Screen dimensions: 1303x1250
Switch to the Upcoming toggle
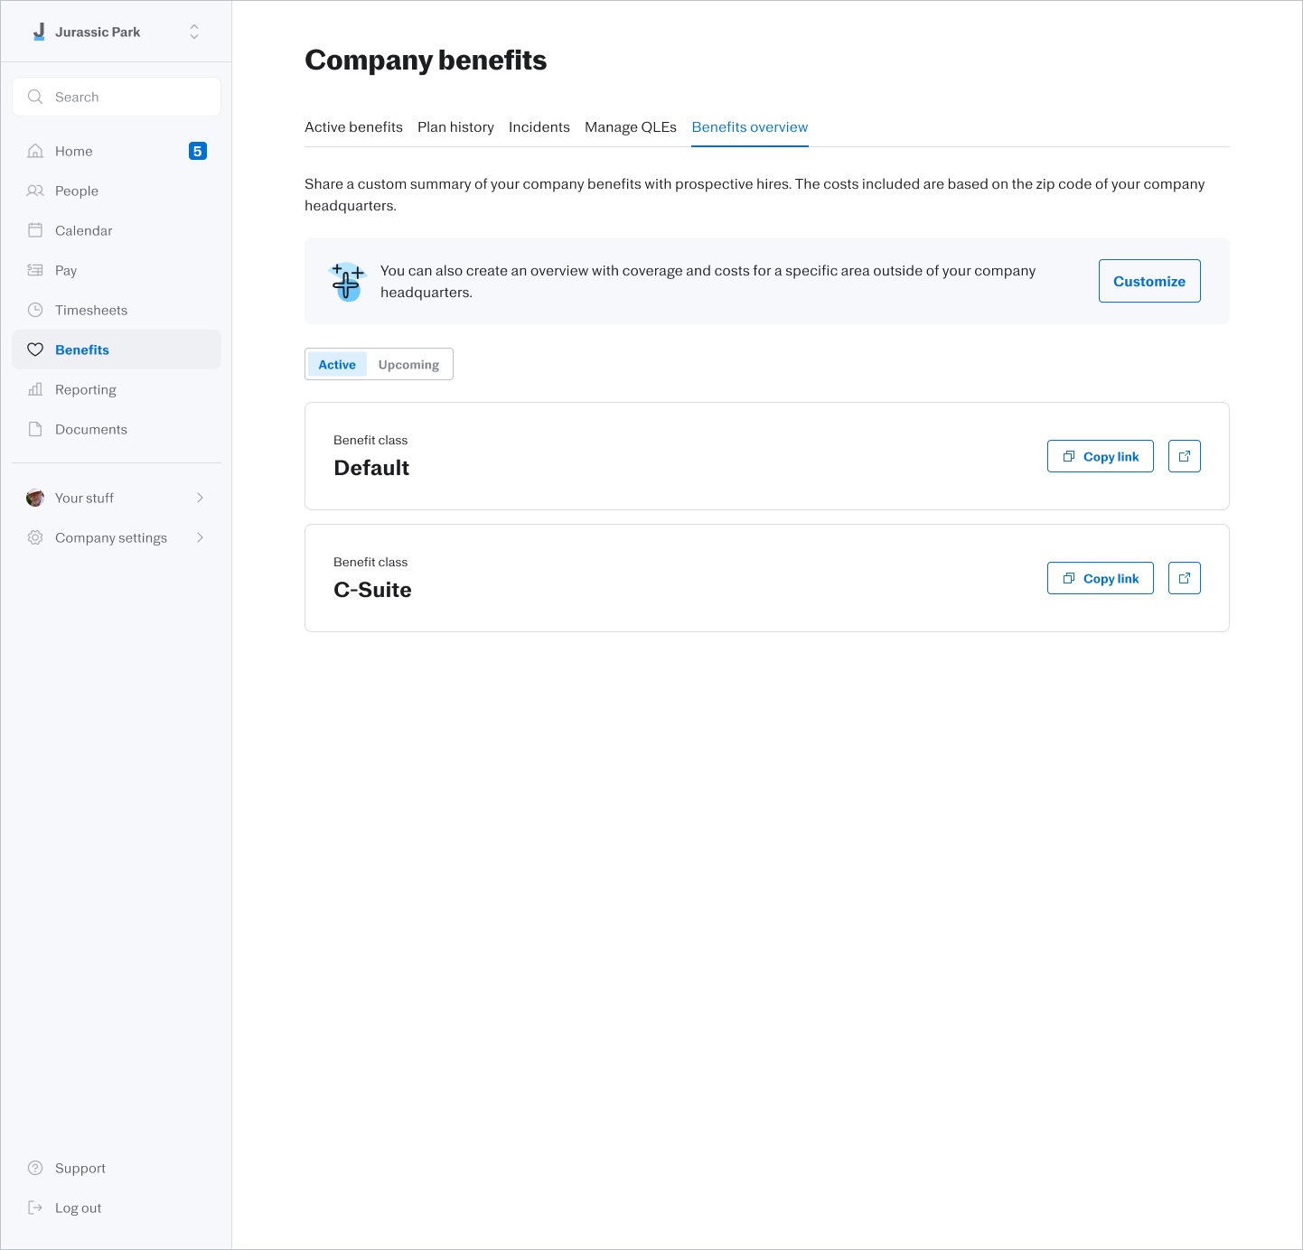click(408, 364)
